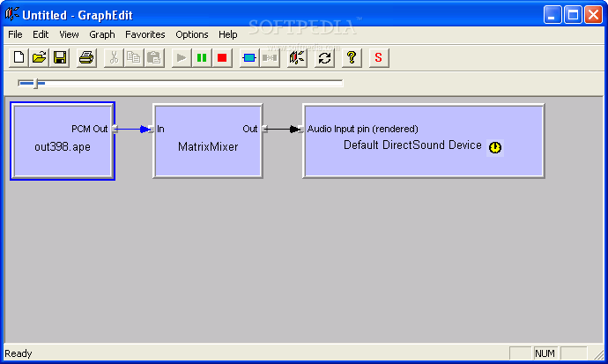Open help via yellow question mark icon
The width and height of the screenshot is (608, 364).
click(x=352, y=58)
